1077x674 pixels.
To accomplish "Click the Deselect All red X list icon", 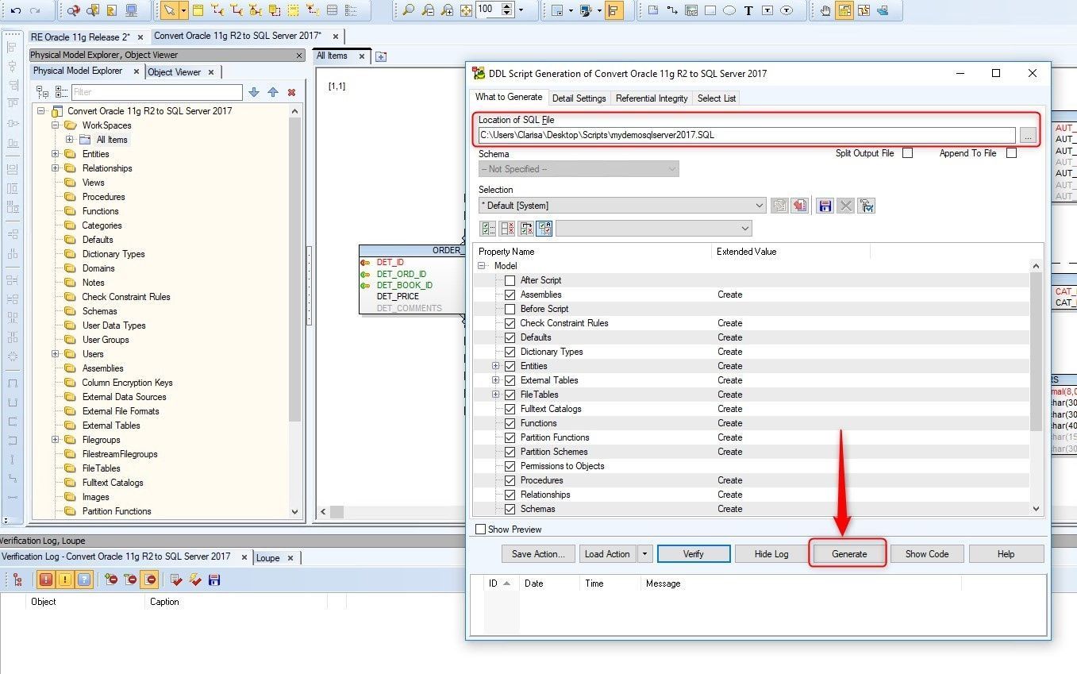I will pos(507,229).
